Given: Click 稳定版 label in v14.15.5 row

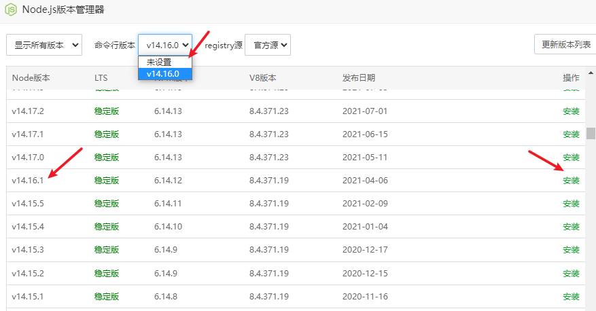Looking at the screenshot, I should click(107, 204).
